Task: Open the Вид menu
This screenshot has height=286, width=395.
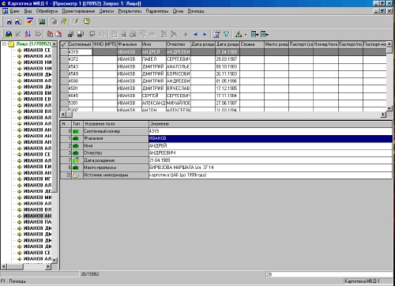Action: coord(28,11)
